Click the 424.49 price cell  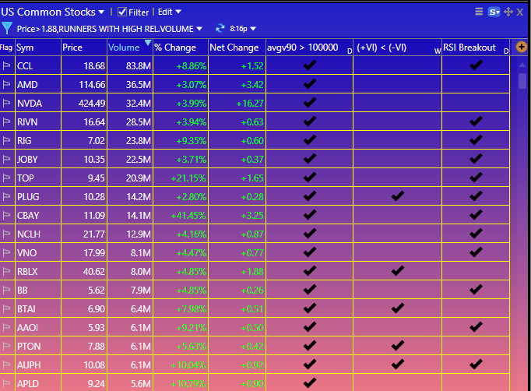click(x=84, y=103)
